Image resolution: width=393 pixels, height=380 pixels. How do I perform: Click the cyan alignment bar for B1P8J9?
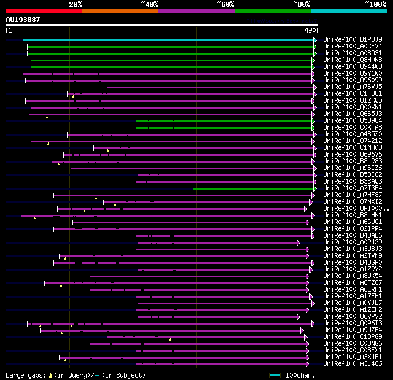pyautogui.click(x=168, y=40)
